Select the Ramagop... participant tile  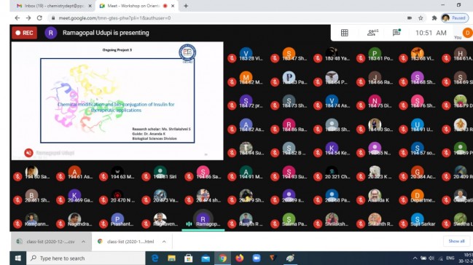coord(203,220)
